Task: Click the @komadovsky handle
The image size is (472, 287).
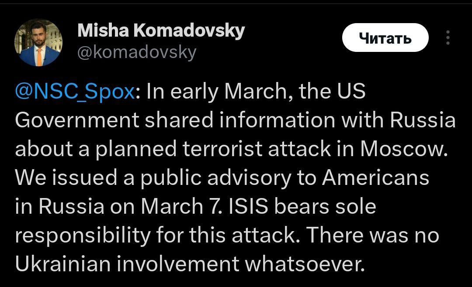Action: 137,53
